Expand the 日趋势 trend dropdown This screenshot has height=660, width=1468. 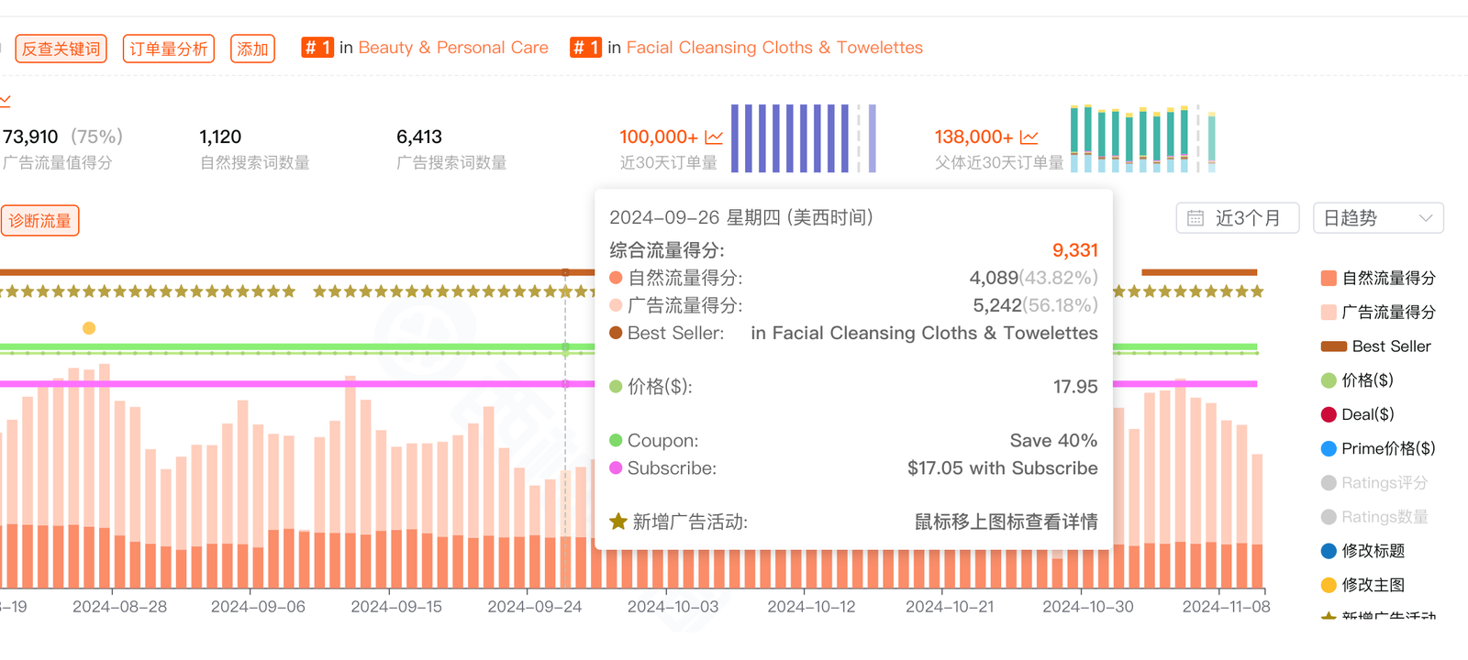[1378, 218]
